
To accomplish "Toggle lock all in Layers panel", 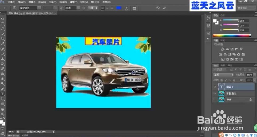I will [x=234, y=80].
